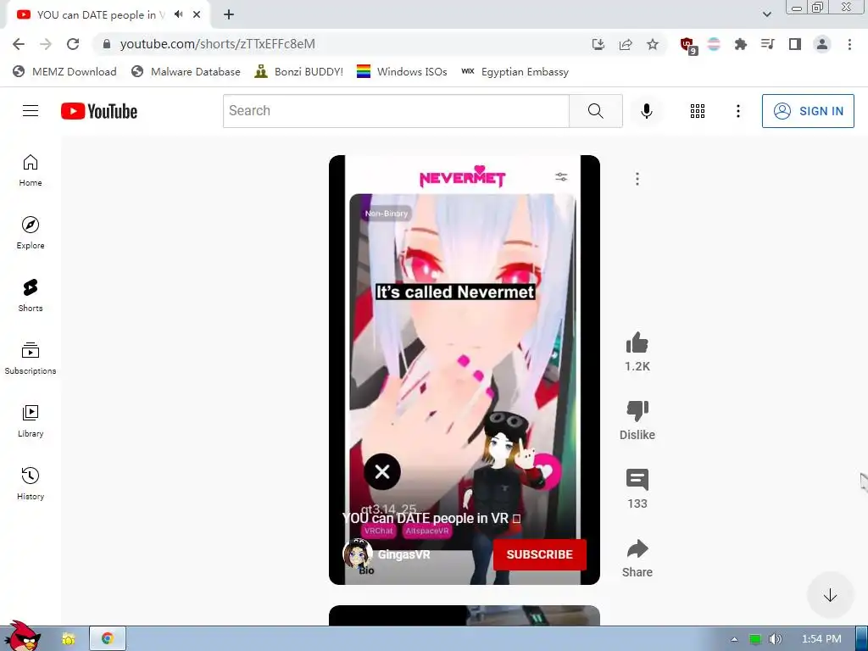Go to Home in sidebar
Image resolution: width=868 pixels, height=651 pixels.
(x=31, y=170)
